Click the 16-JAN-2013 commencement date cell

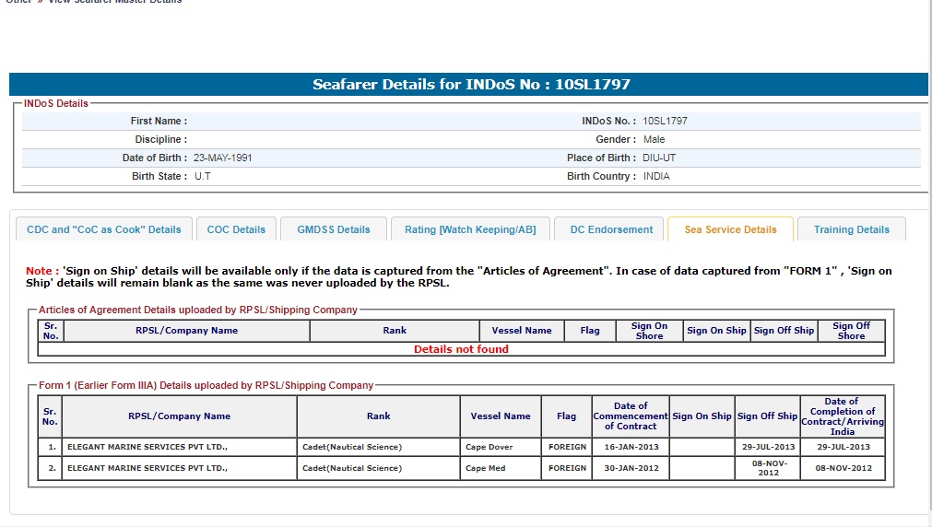coord(630,447)
